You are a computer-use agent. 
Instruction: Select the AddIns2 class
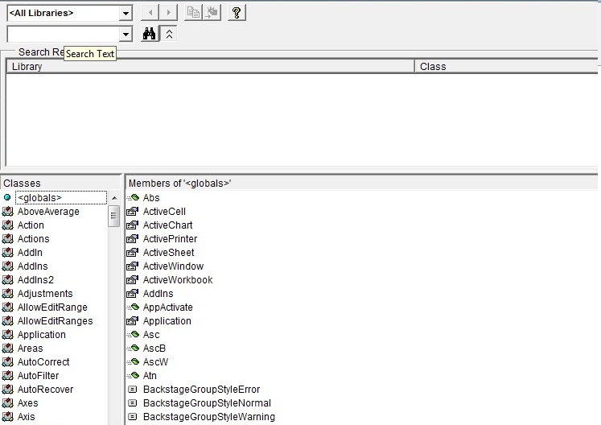[35, 280]
